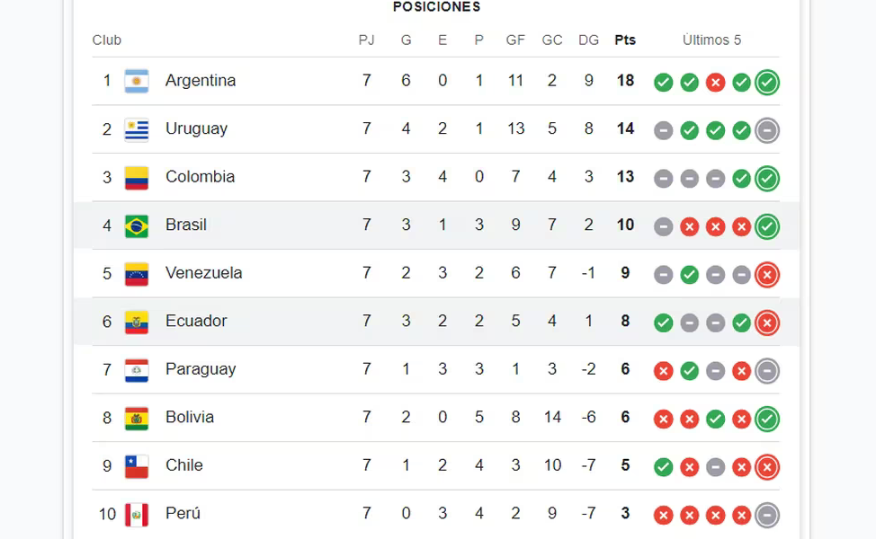
Task: Click Bolivia's ringed green win icon
Action: coord(767,419)
